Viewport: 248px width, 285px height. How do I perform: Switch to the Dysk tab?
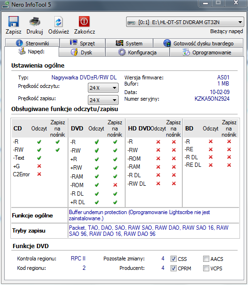(82, 52)
